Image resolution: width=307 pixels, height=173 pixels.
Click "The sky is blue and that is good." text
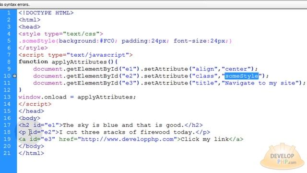click(x=123, y=125)
